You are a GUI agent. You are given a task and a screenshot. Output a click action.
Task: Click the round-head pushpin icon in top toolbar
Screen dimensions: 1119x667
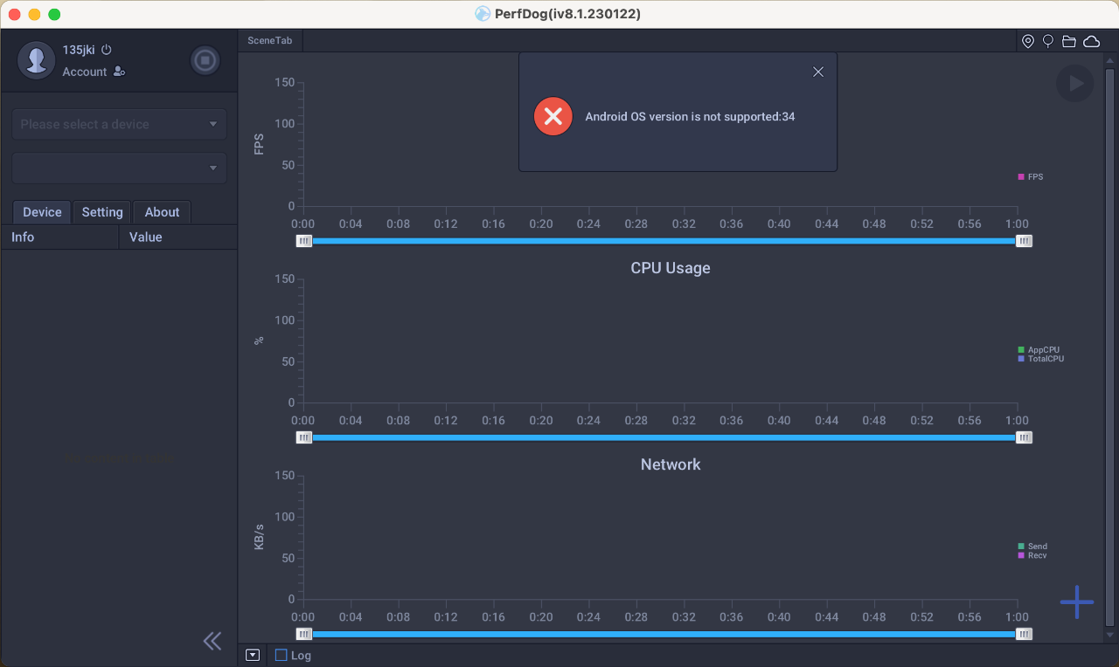[1048, 41]
